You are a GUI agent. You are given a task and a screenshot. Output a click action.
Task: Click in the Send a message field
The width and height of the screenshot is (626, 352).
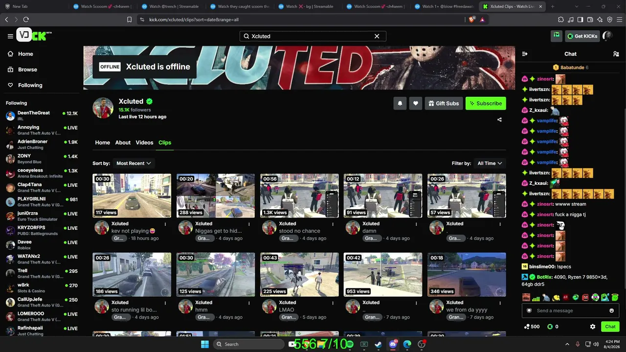(570, 310)
